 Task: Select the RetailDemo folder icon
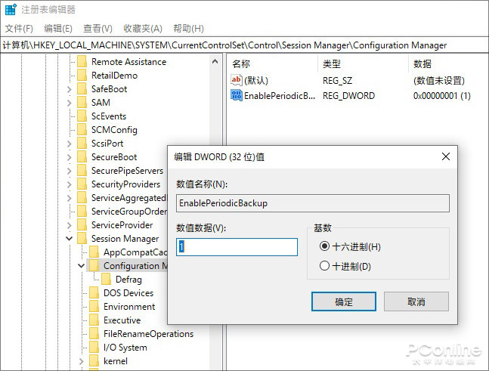(x=82, y=75)
